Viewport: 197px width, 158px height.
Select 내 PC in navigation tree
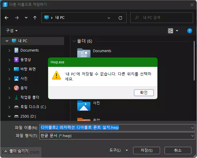point(33,41)
